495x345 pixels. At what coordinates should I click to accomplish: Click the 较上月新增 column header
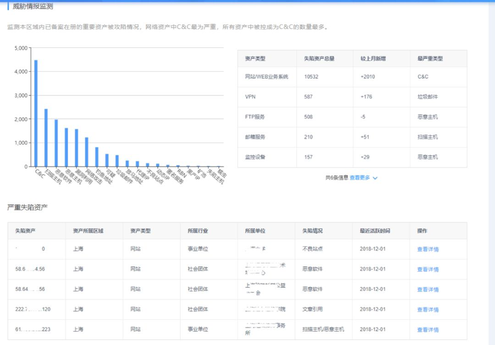(373, 58)
